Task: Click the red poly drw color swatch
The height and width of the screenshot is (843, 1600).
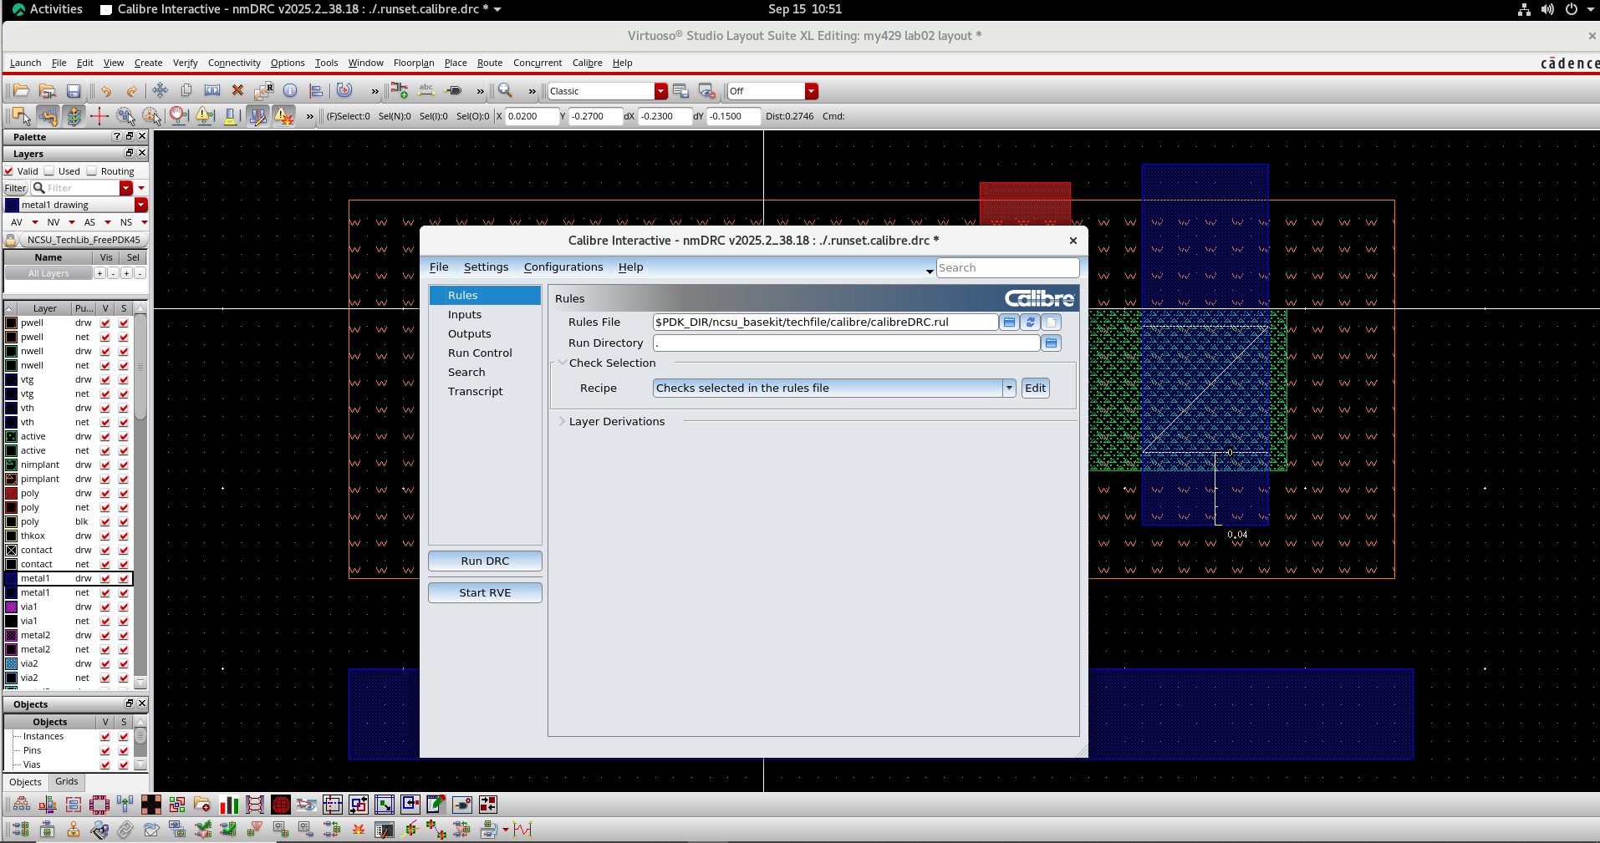Action: [12, 494]
